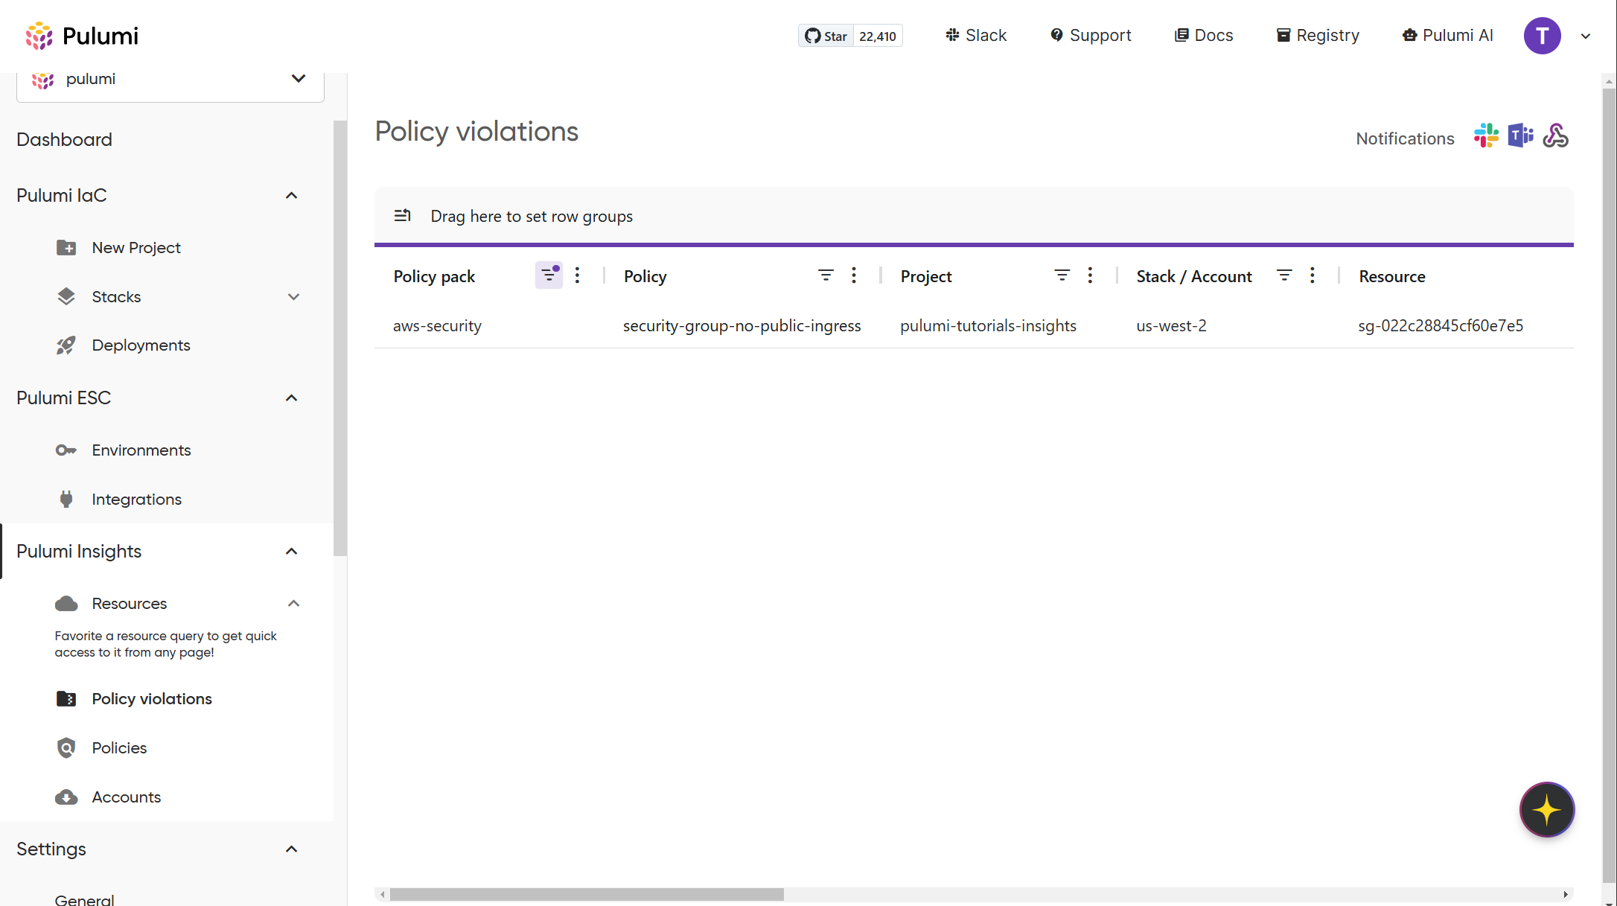Viewport: 1617px width, 906px height.
Task: Click the webhook notifications icon
Action: pos(1555,136)
